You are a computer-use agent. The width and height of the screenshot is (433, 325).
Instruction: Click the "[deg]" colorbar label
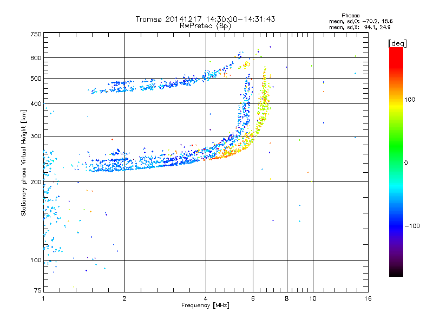pos(397,43)
